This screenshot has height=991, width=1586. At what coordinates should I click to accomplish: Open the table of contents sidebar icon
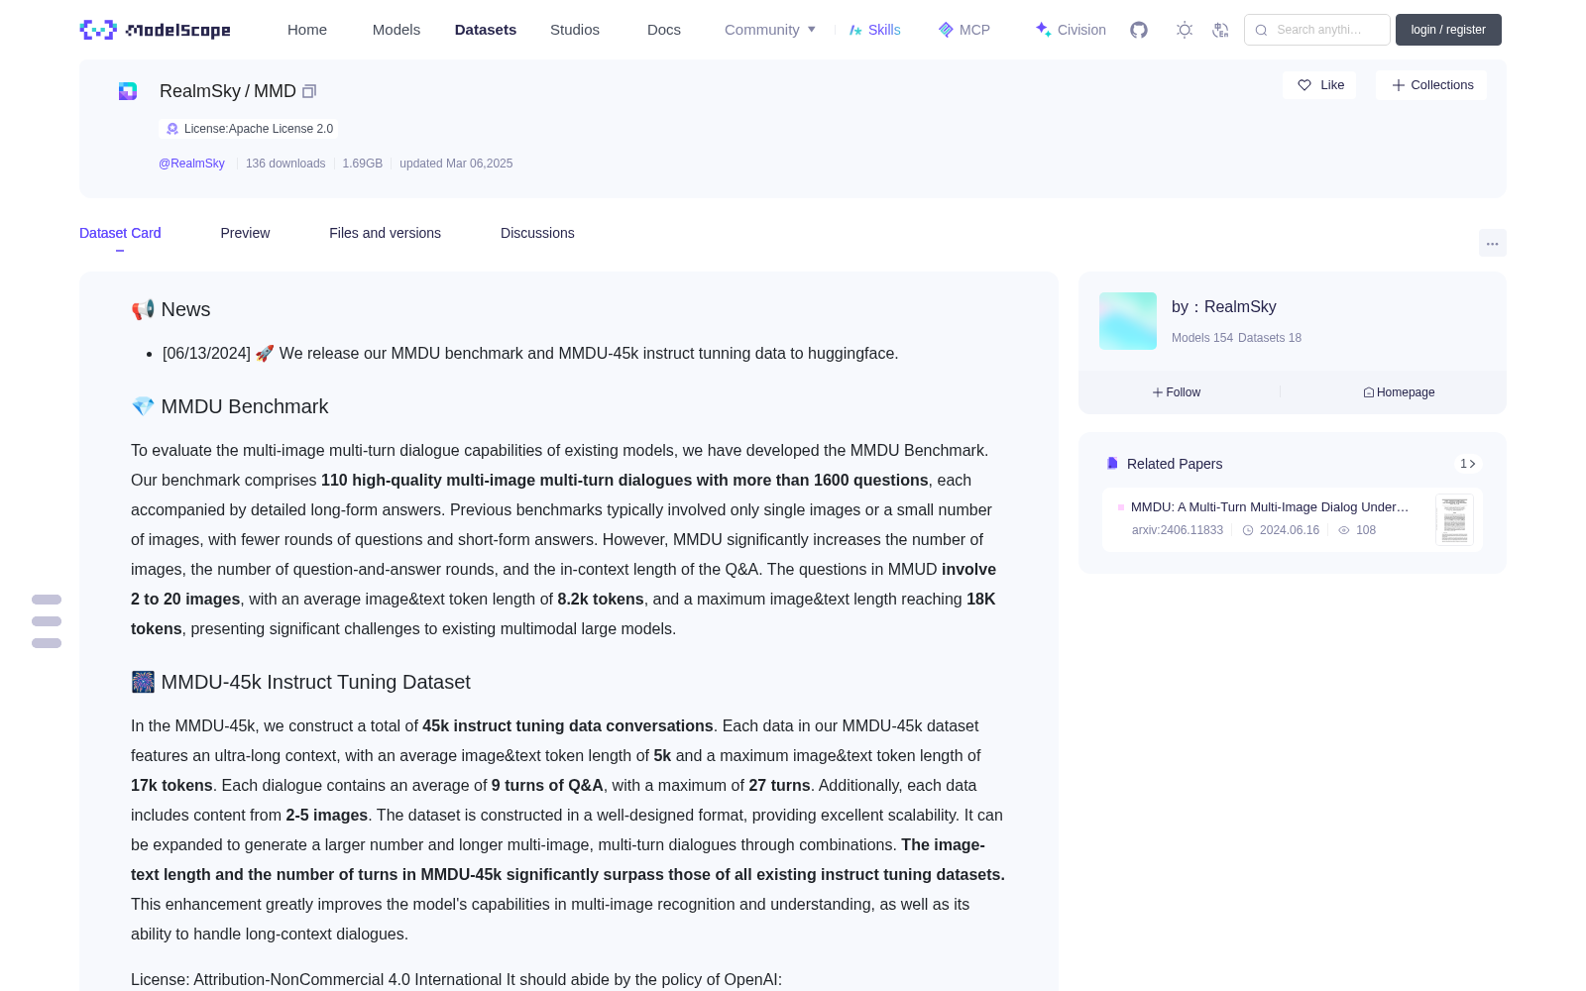(47, 621)
